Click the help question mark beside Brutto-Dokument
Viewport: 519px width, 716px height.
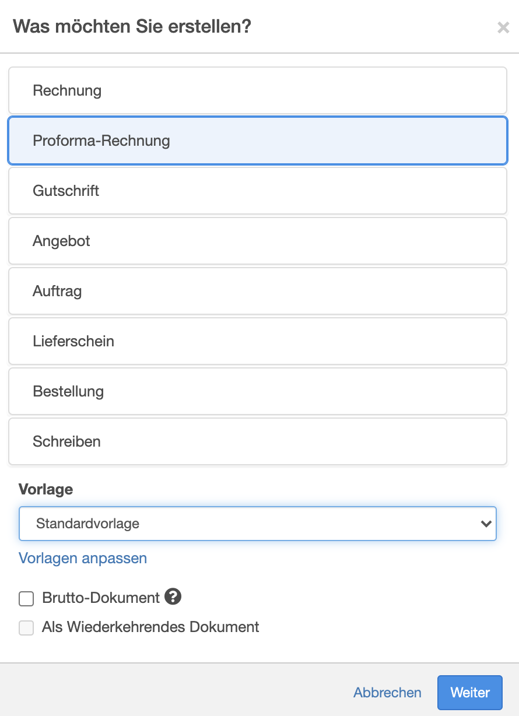click(x=173, y=596)
